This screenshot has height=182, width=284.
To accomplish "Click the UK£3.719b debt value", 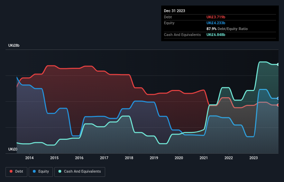I will 216,17.
